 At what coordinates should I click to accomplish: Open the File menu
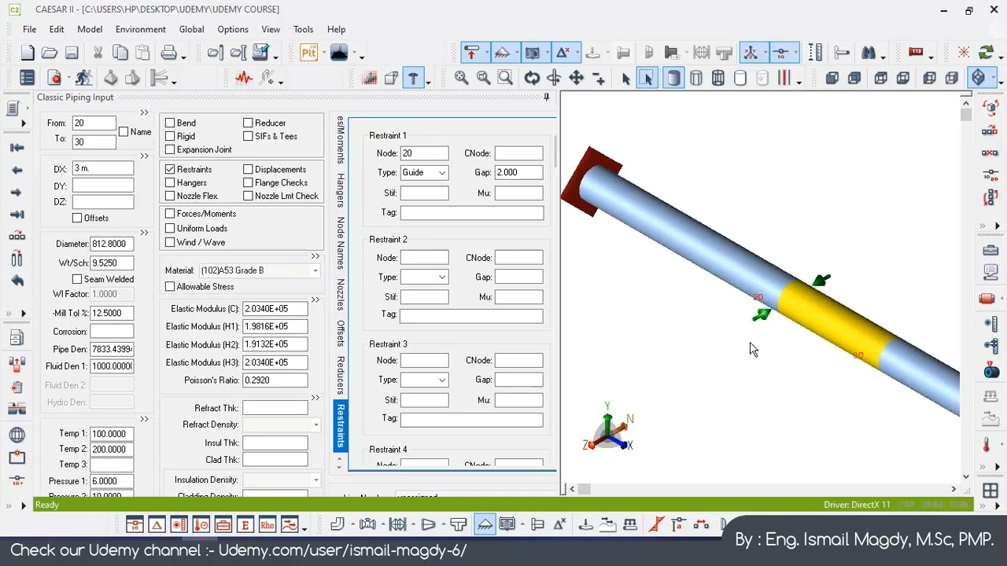29,29
